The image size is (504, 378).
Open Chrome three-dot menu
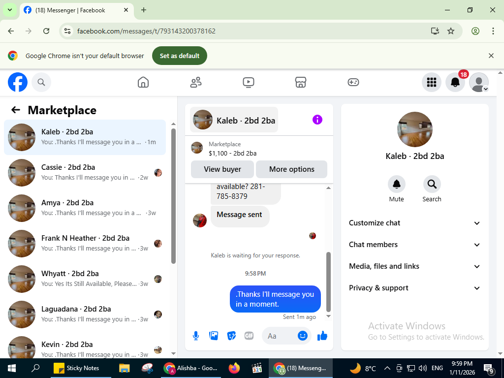[x=493, y=31]
